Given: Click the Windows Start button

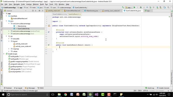Looking at the screenshot, I should [x=3, y=95].
